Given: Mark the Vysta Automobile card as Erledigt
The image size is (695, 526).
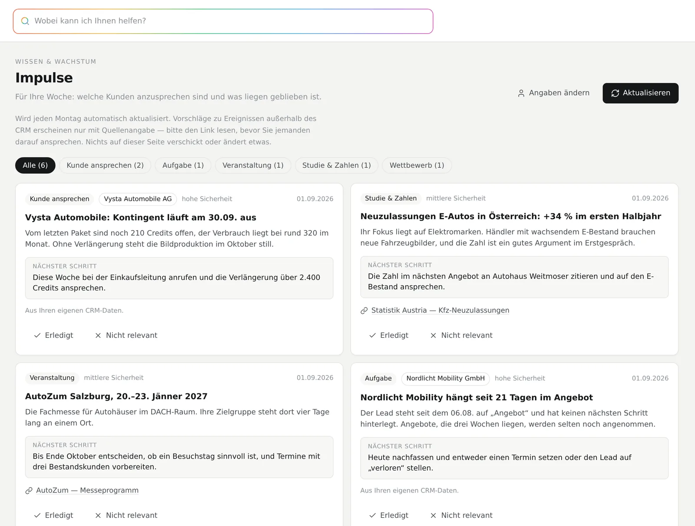Looking at the screenshot, I should pos(53,335).
